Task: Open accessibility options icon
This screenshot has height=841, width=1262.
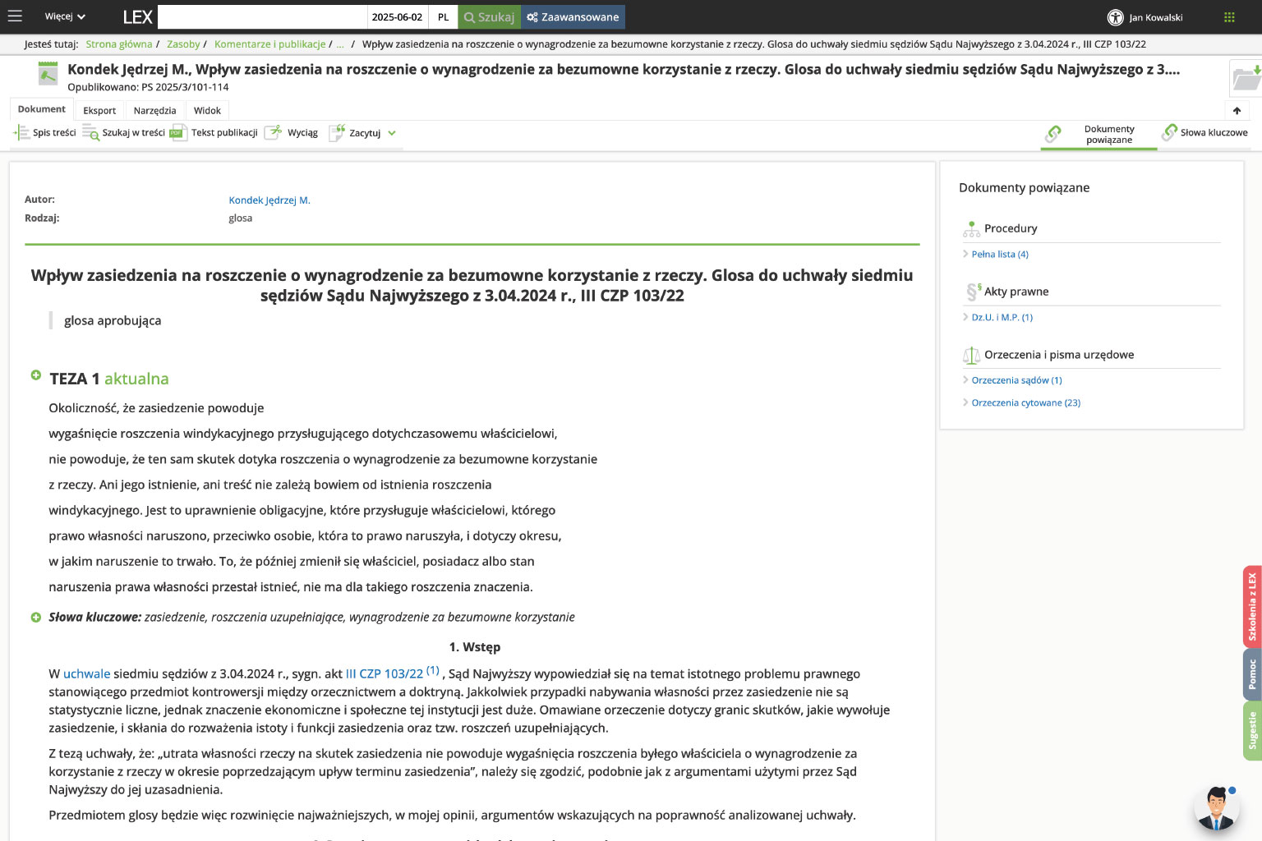Action: [x=1115, y=17]
